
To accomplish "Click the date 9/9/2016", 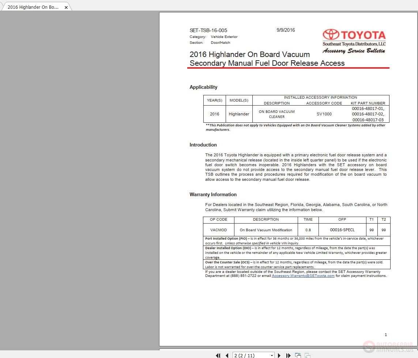I will coord(286,30).
